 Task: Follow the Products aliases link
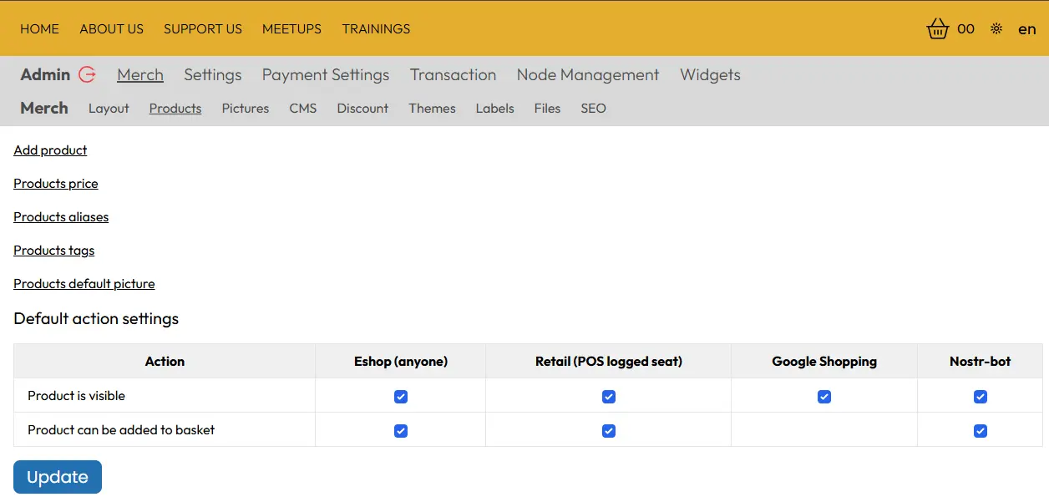61,216
